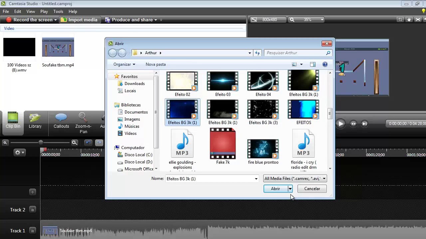Open the Tools menu
Image resolution: width=426 pixels, height=239 pixels.
(58, 11)
